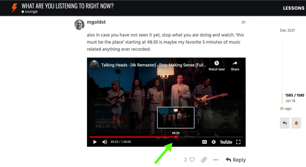Open the mgoldst username link
Image resolution: width=306 pixels, height=167 pixels.
(96, 22)
